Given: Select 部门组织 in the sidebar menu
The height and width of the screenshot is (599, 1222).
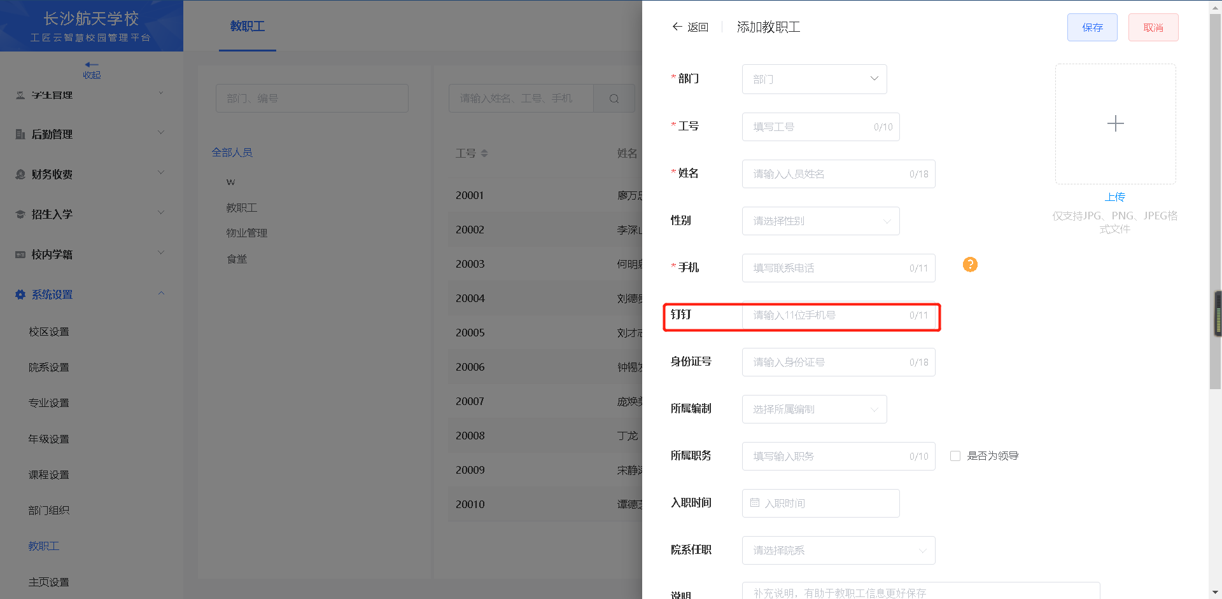Looking at the screenshot, I should pyautogui.click(x=49, y=509).
